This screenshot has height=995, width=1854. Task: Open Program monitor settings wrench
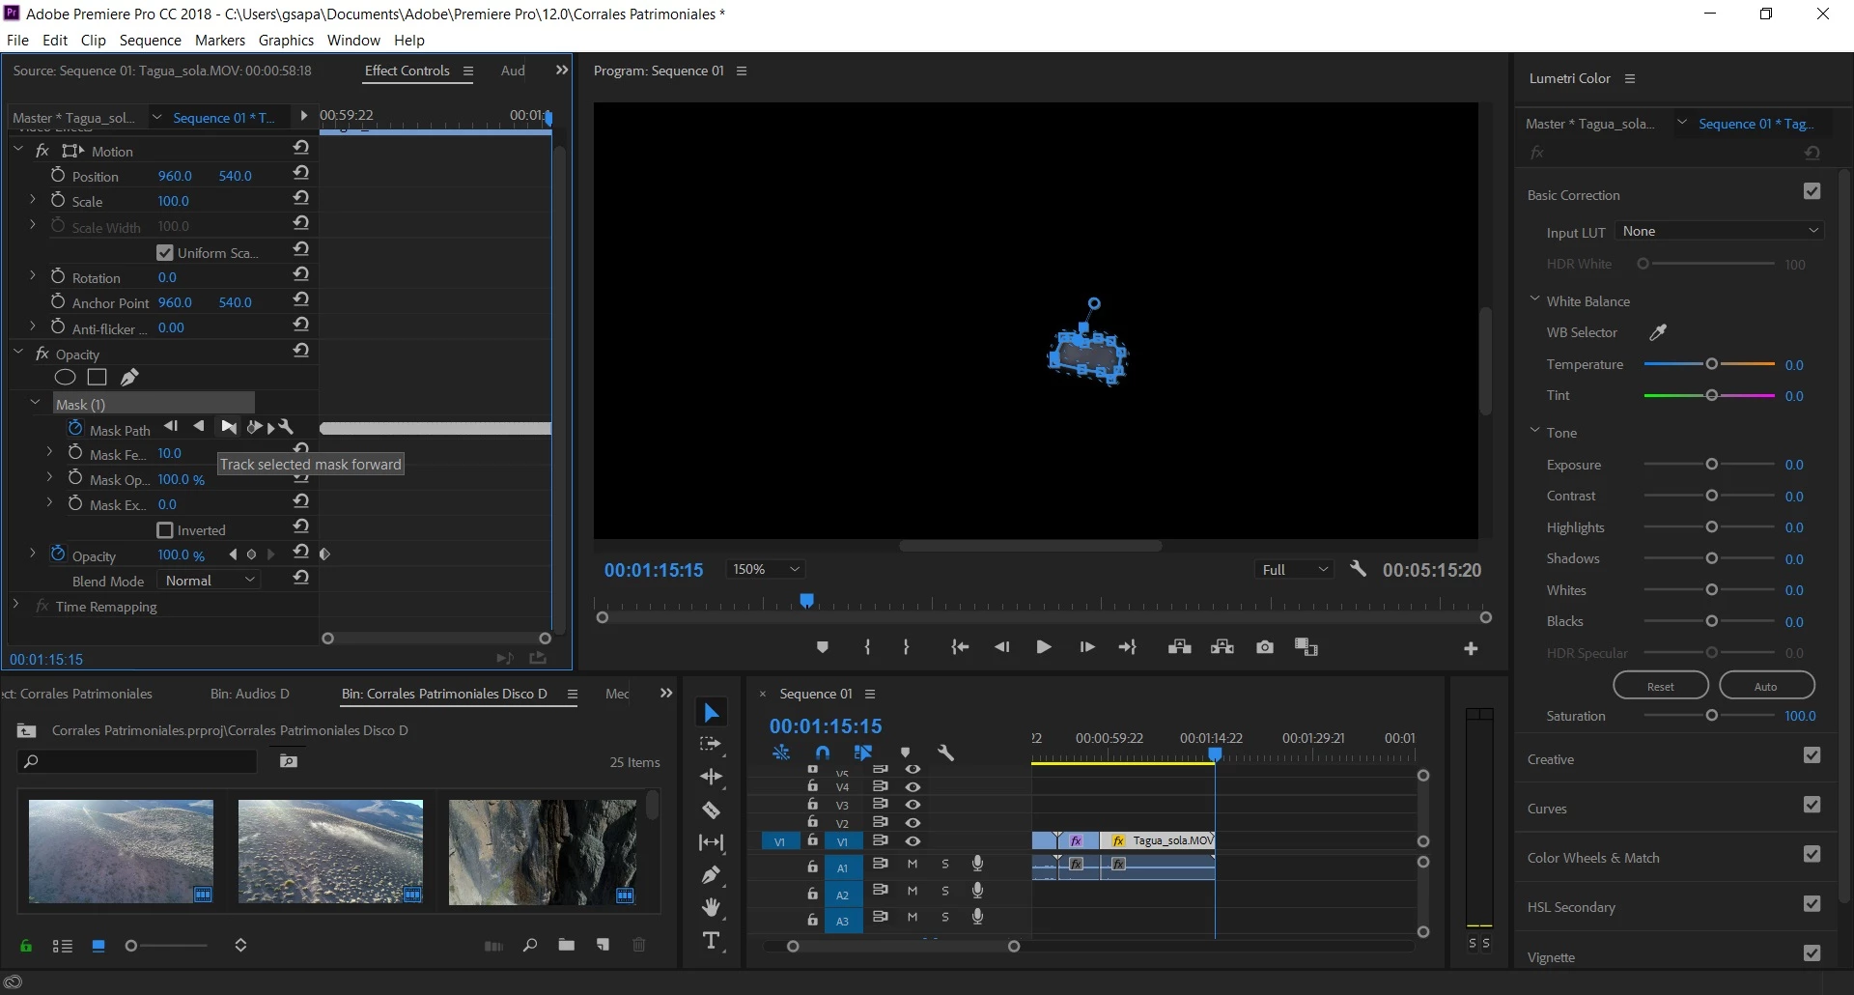point(1358,569)
